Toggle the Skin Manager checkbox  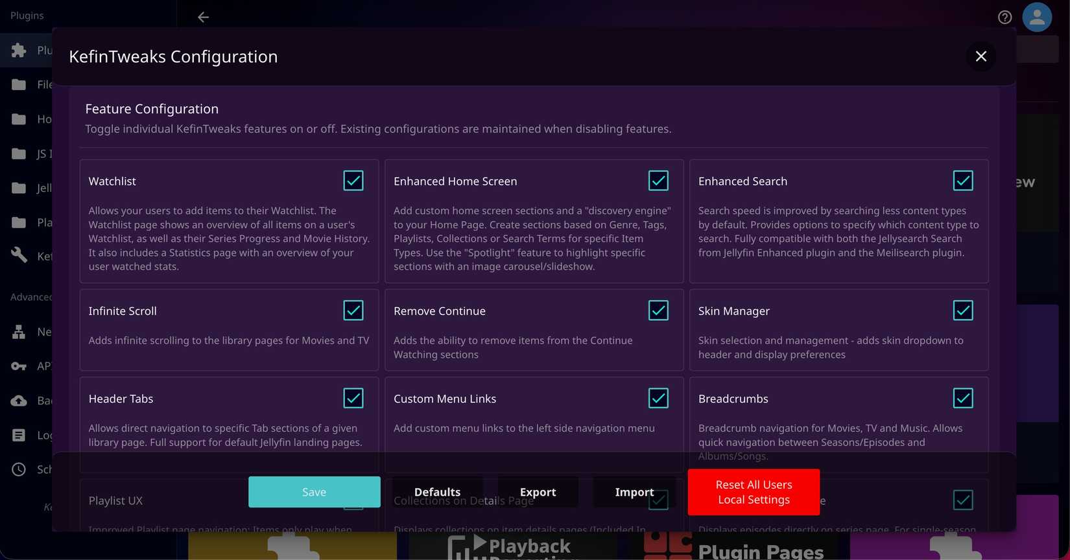pos(963,310)
